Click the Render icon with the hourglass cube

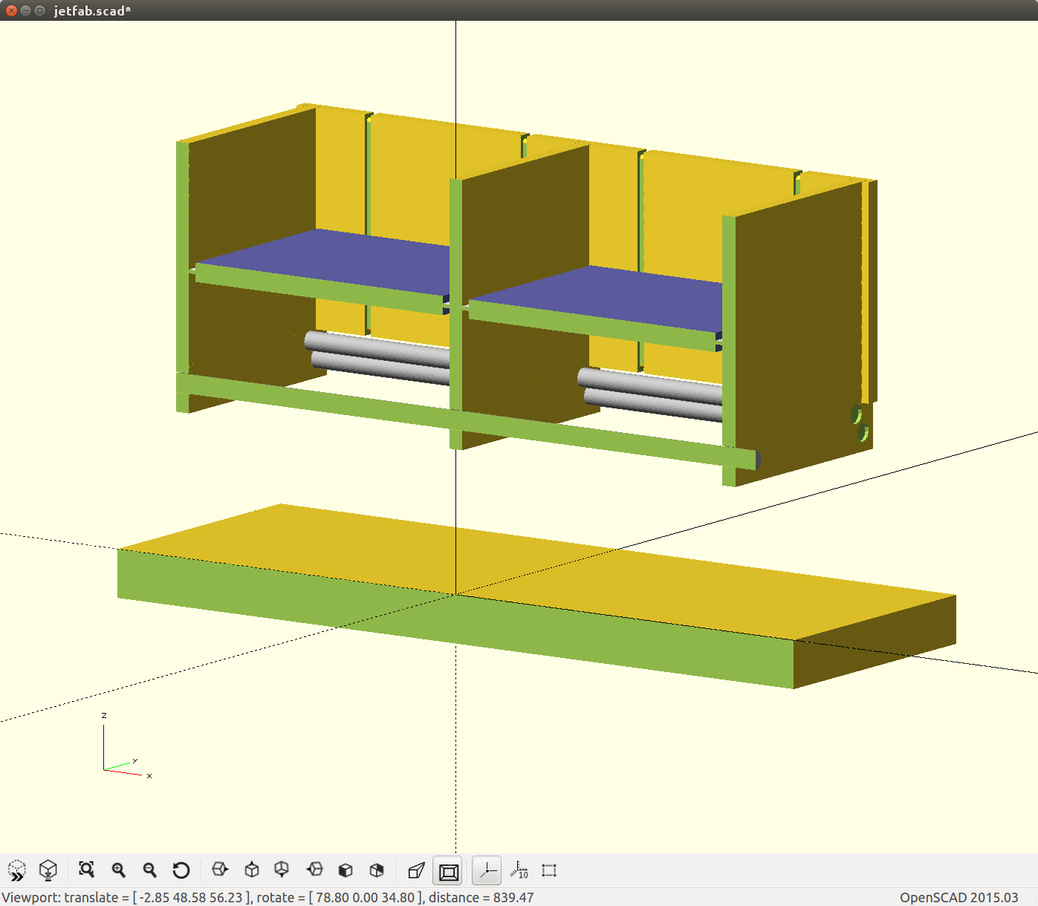[x=48, y=870]
